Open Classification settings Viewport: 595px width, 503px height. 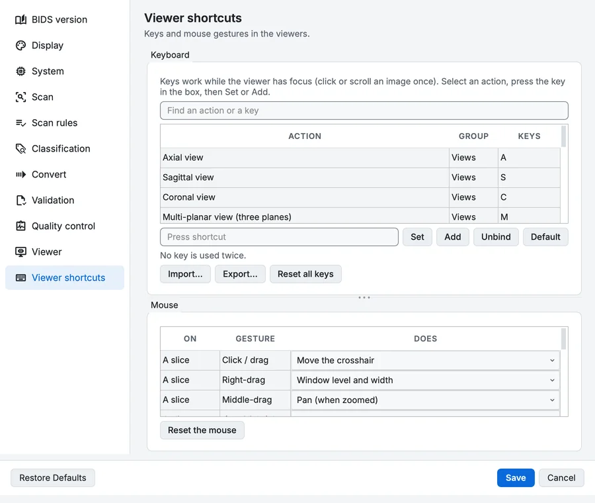point(65,148)
